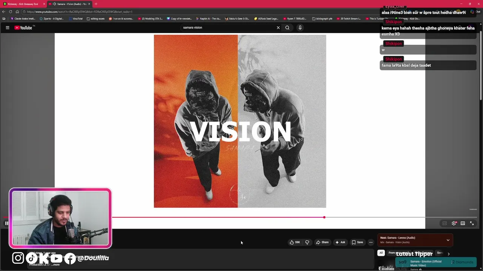Screen dimensions: 483x271
Task: Open ASRock Steel Lege... bookmark
Action: (x=266, y=18)
